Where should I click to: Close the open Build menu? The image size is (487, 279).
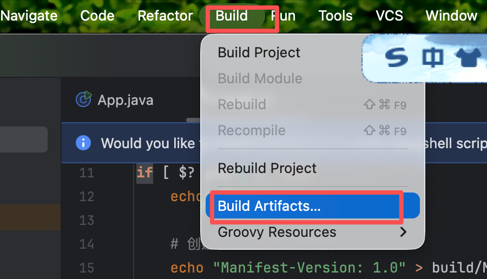tap(232, 16)
